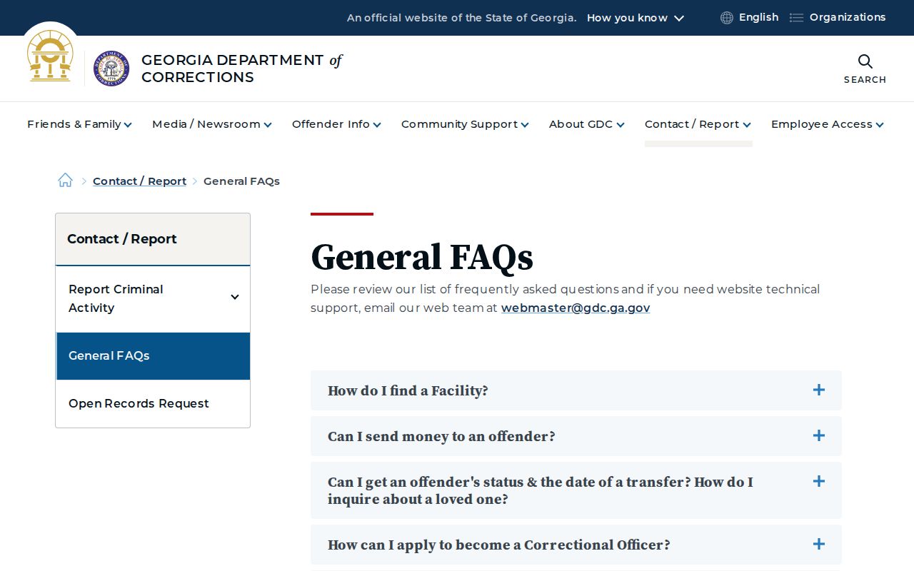Click plus icon for Correctional Officer question

[x=819, y=544]
